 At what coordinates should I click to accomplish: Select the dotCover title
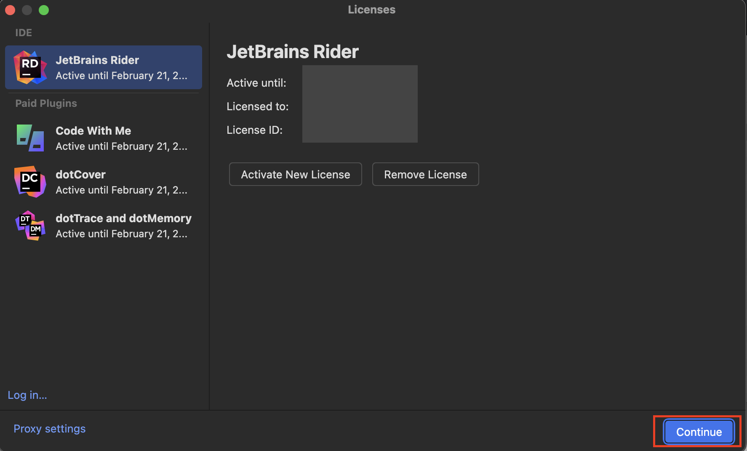click(x=80, y=175)
